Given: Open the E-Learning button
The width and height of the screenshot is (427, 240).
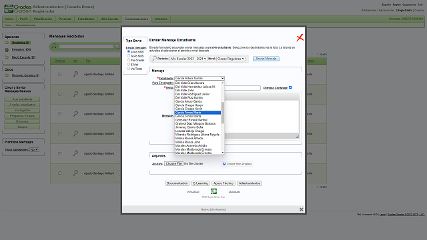Looking at the screenshot, I should pyautogui.click(x=201, y=183).
